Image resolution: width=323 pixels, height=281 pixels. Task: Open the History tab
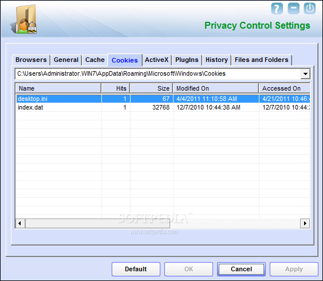click(x=216, y=60)
